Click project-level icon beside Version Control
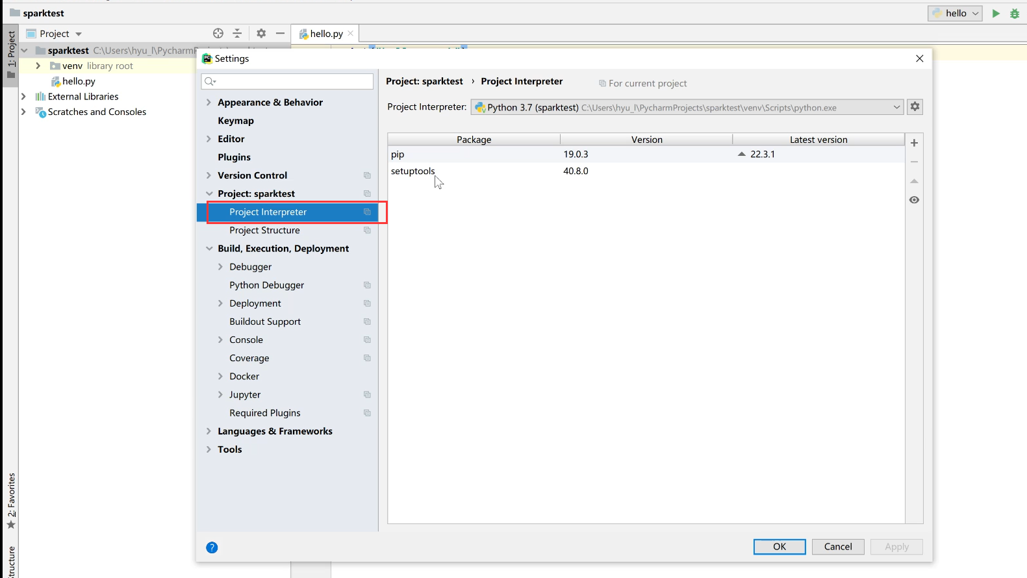This screenshot has height=578, width=1027. (x=367, y=175)
